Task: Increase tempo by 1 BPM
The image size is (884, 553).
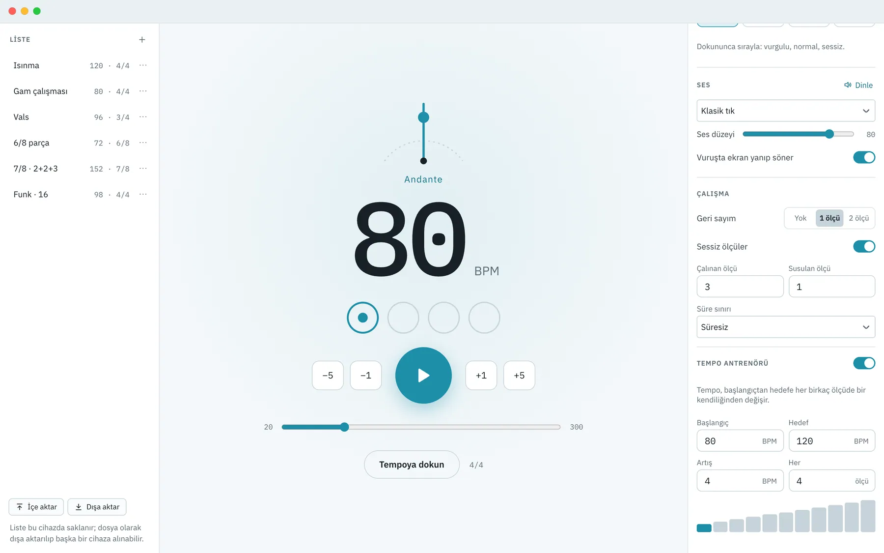Action: [481, 376]
